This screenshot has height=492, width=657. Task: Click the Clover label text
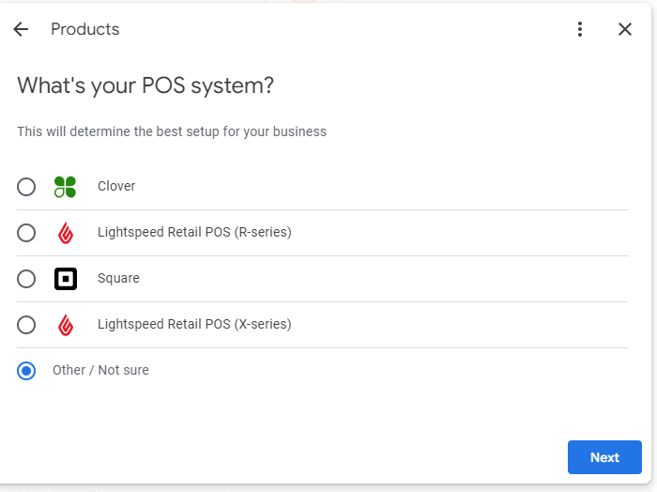(x=116, y=186)
